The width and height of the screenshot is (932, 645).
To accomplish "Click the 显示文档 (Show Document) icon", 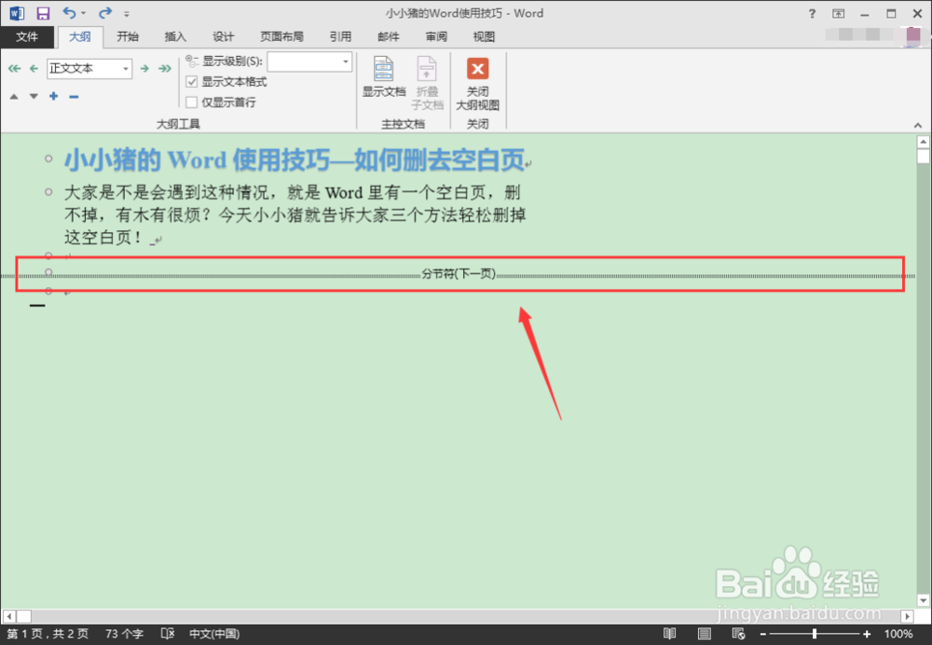I will 383,76.
